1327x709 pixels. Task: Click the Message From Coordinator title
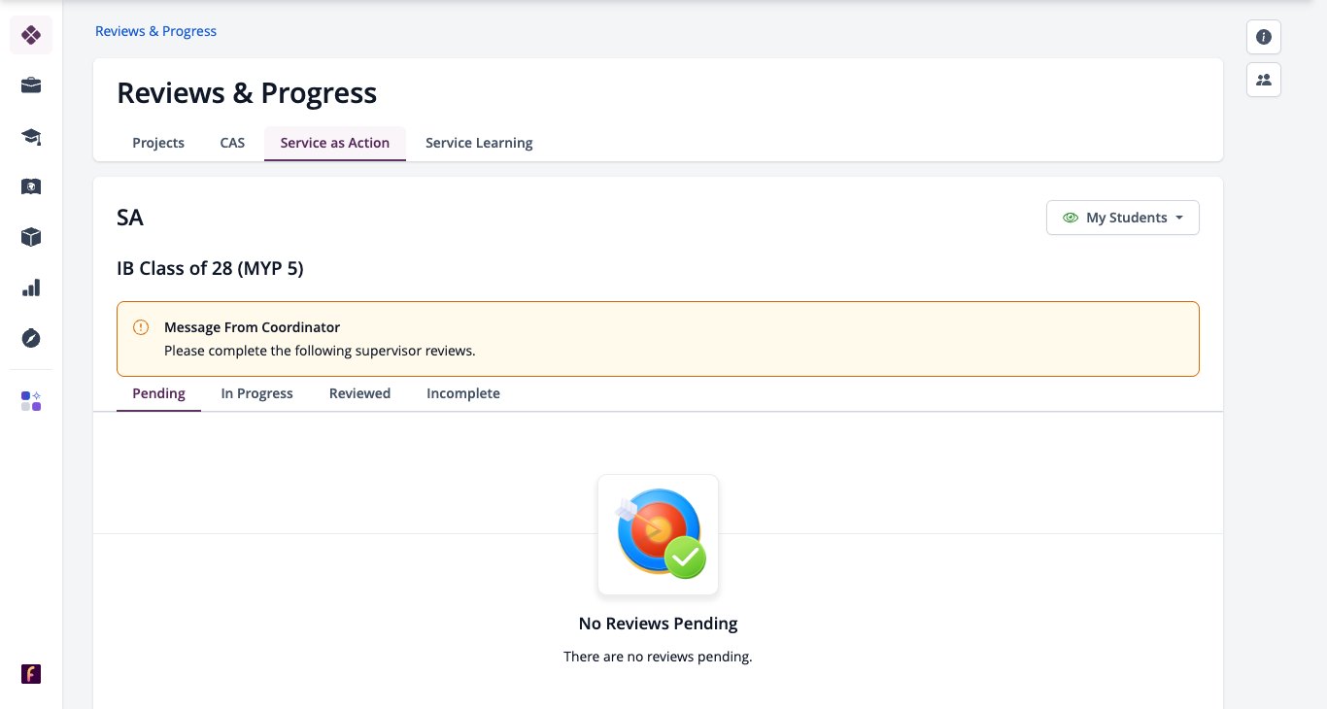pyautogui.click(x=253, y=327)
